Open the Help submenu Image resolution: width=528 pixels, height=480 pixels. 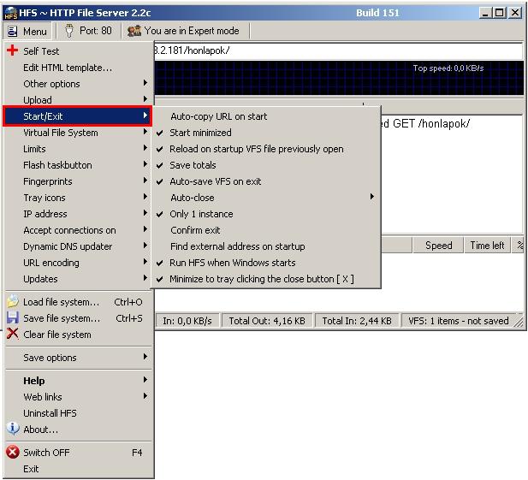tap(78, 381)
